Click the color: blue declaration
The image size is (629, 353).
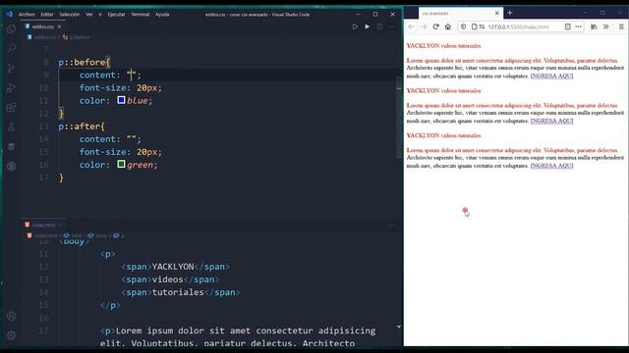pyautogui.click(x=116, y=101)
